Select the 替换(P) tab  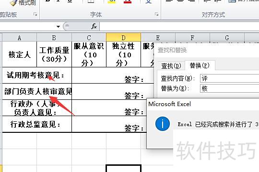pyautogui.click(x=200, y=65)
